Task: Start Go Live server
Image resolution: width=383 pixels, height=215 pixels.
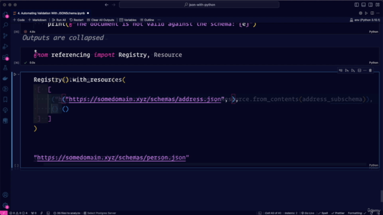Action: tap(308, 213)
